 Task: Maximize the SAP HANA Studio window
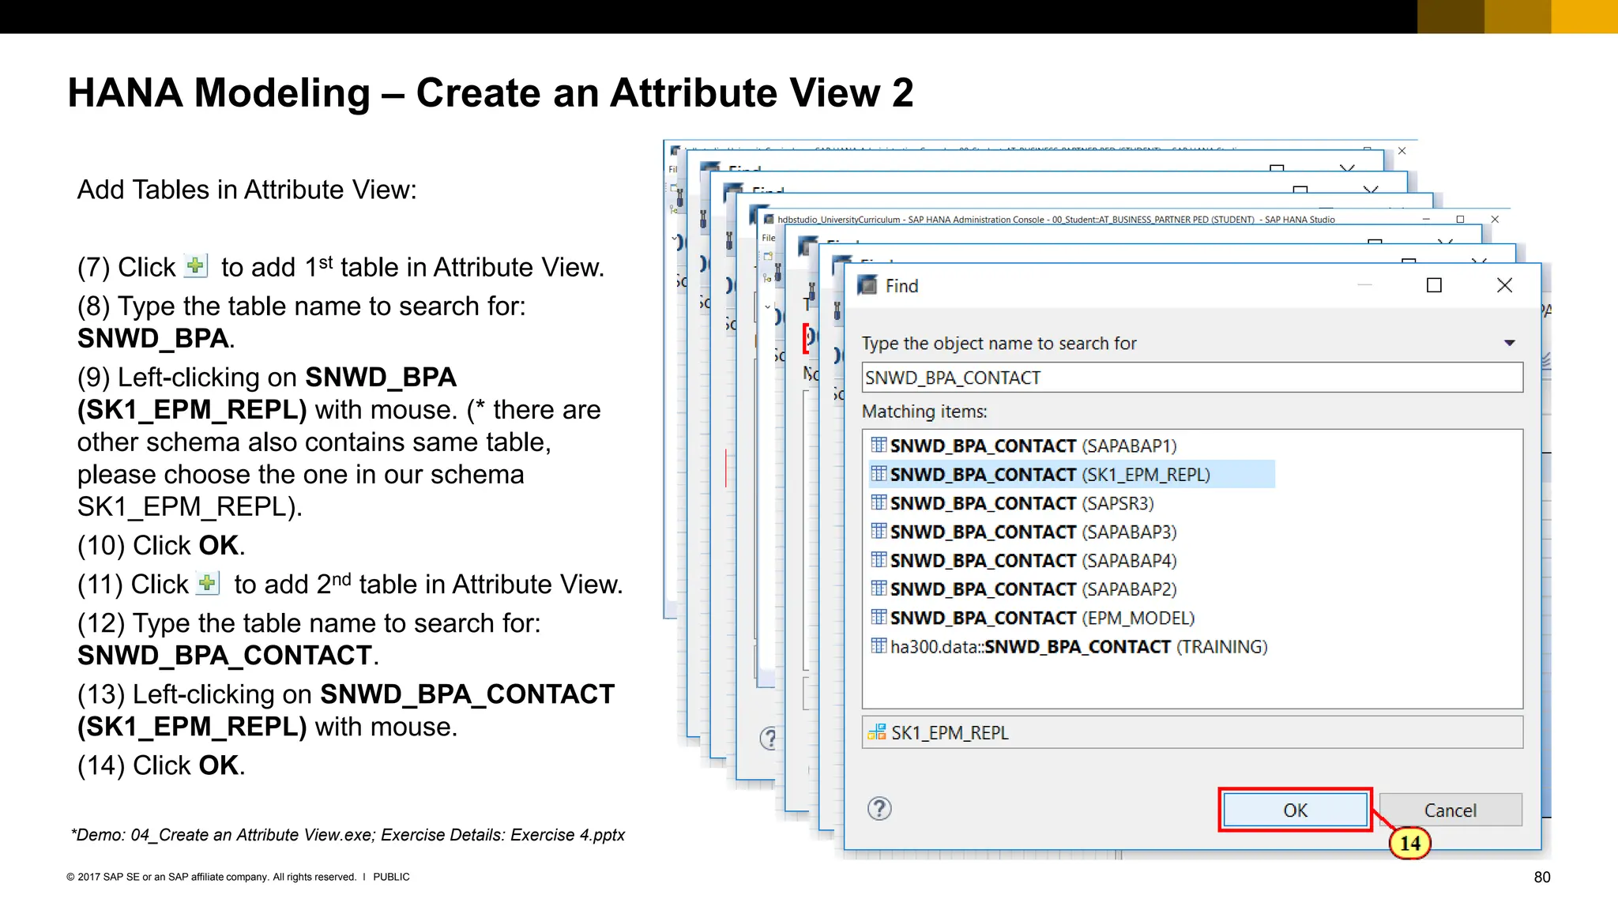pyautogui.click(x=1460, y=220)
